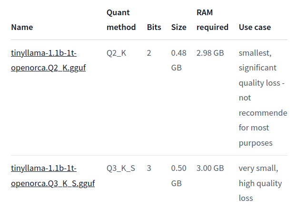Open the tinyllama-1.1b-1t-openorca.Q2_K.gguf file link
This screenshot has height=209, width=297.
[x=48, y=60]
